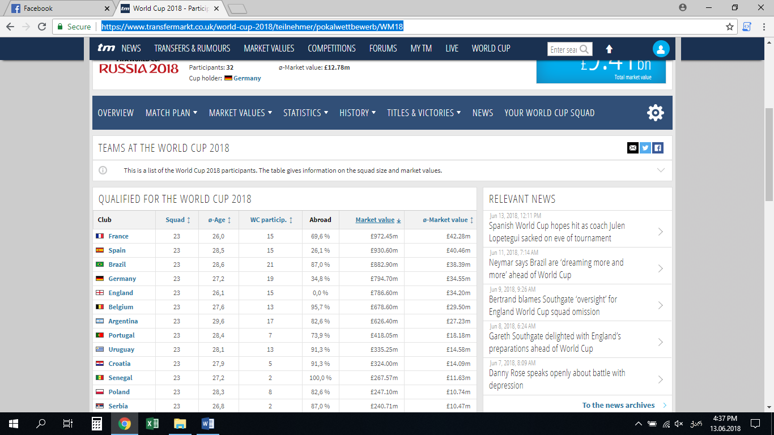Share the page on Twitter
774x435 pixels.
[645, 148]
